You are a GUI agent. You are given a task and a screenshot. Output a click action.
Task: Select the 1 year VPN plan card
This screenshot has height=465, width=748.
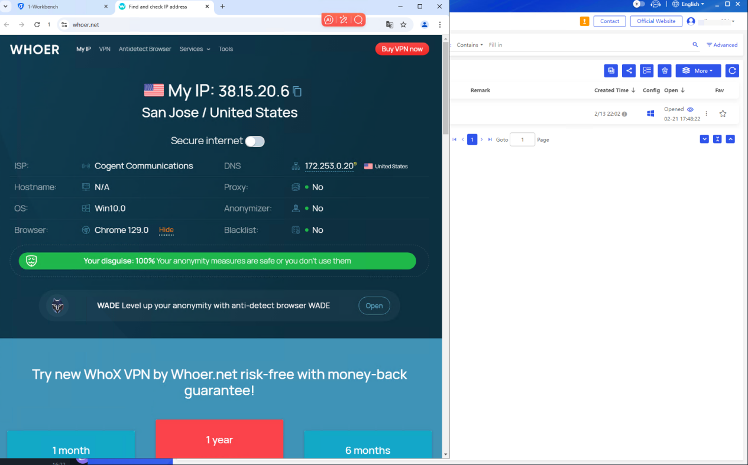[219, 439]
